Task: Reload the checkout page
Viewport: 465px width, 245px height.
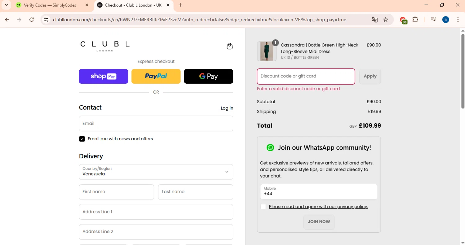Action: tap(31, 20)
